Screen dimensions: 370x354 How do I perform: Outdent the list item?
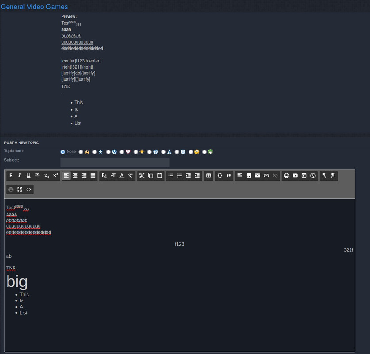pos(197,176)
